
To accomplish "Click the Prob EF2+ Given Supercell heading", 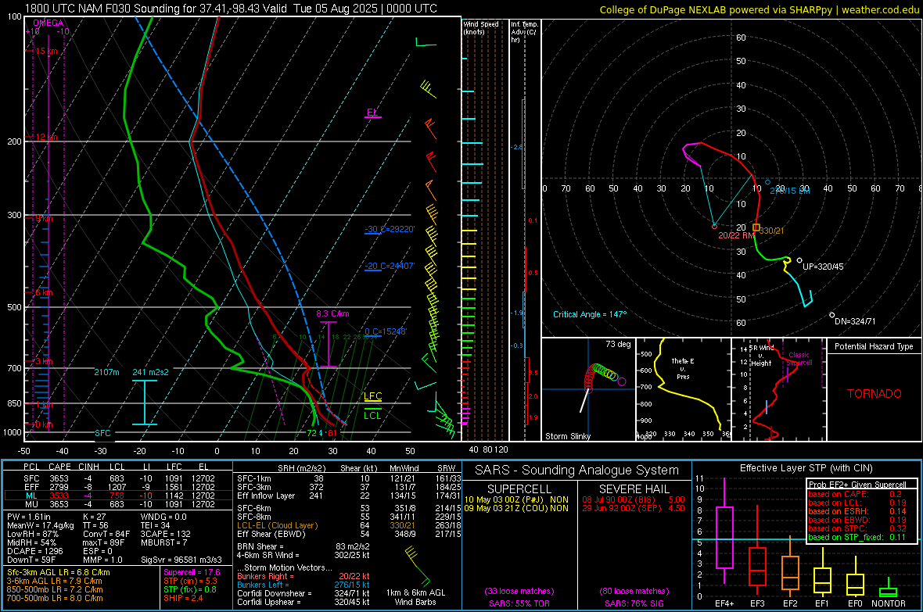I will coord(857,485).
